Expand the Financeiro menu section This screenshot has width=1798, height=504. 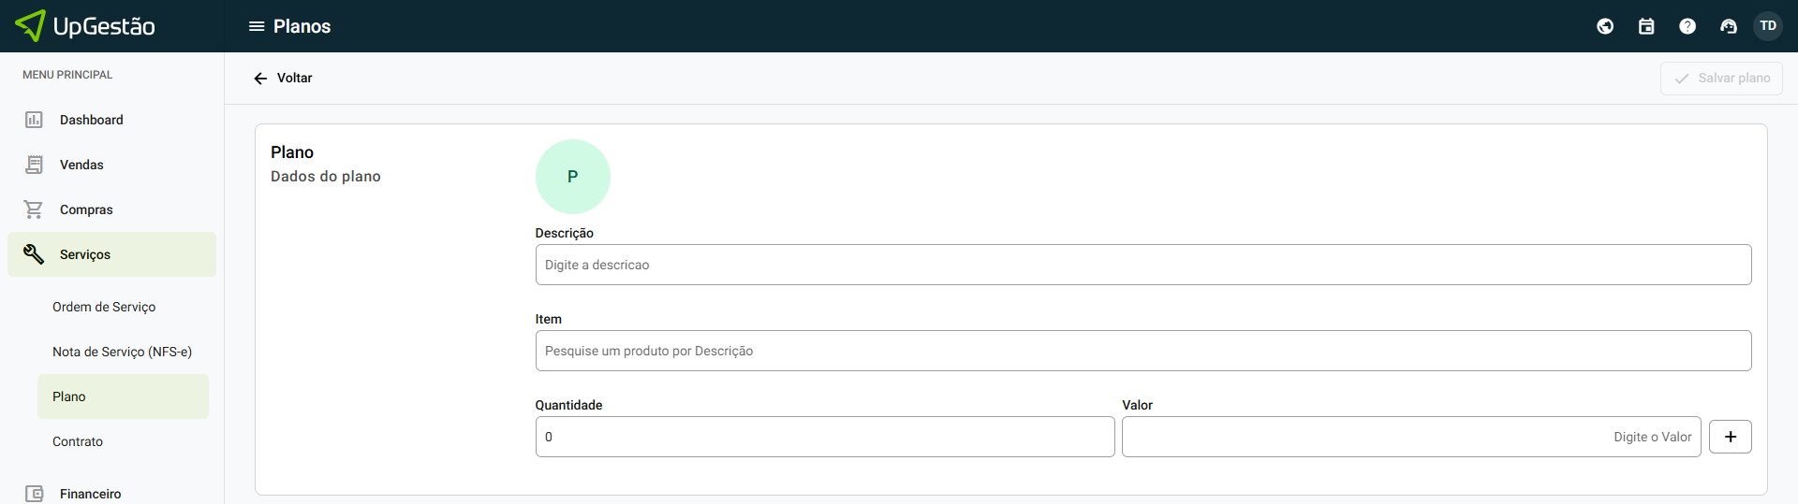pos(90,493)
